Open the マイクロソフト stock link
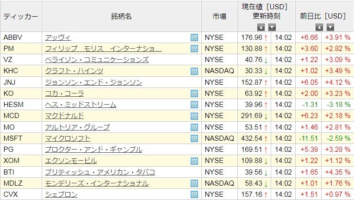 [x=68, y=138]
